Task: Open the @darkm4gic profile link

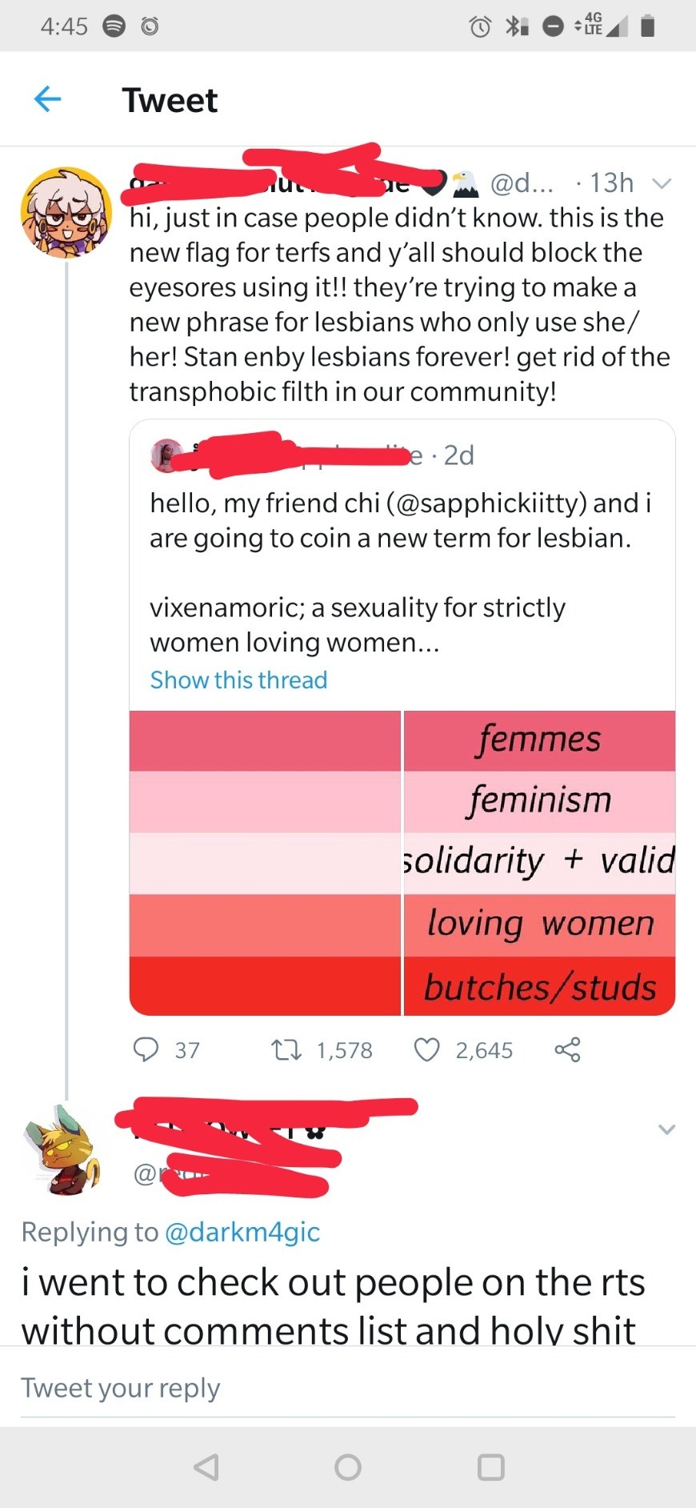Action: click(242, 1232)
